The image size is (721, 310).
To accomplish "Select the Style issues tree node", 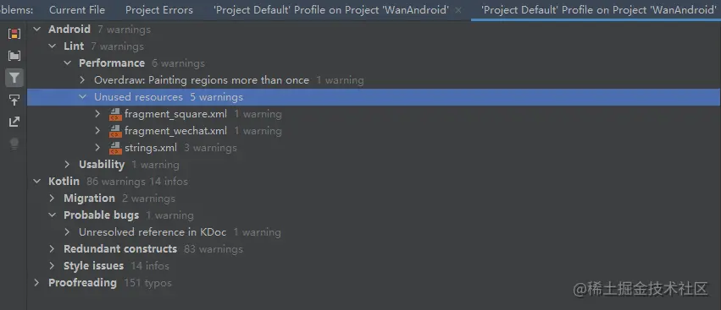I will coord(93,266).
